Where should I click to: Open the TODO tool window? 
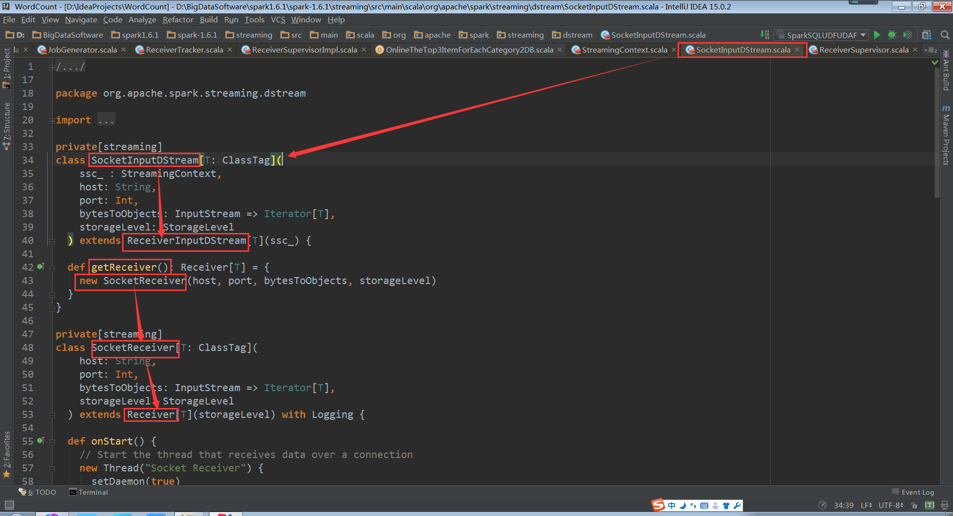38,492
